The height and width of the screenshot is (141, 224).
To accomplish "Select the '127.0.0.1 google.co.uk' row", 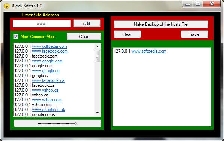I will pyautogui.click(x=35, y=114).
